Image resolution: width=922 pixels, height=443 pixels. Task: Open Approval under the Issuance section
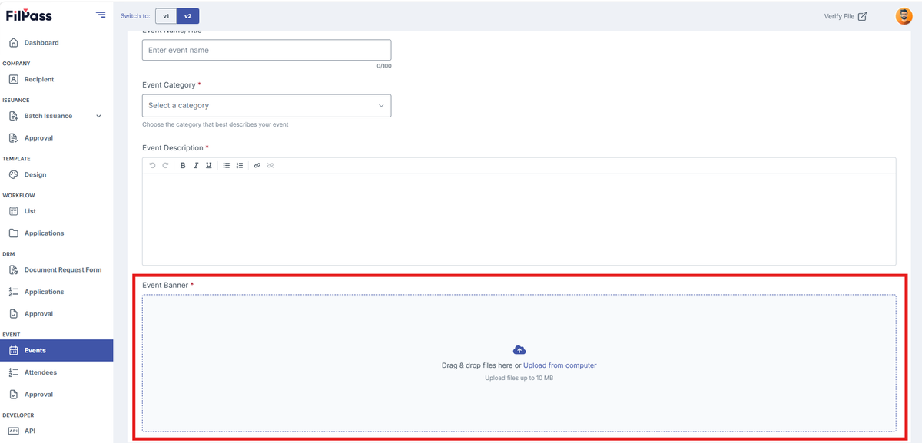[x=38, y=138]
